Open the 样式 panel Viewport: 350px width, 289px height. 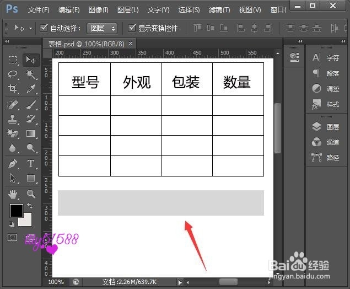(326, 104)
